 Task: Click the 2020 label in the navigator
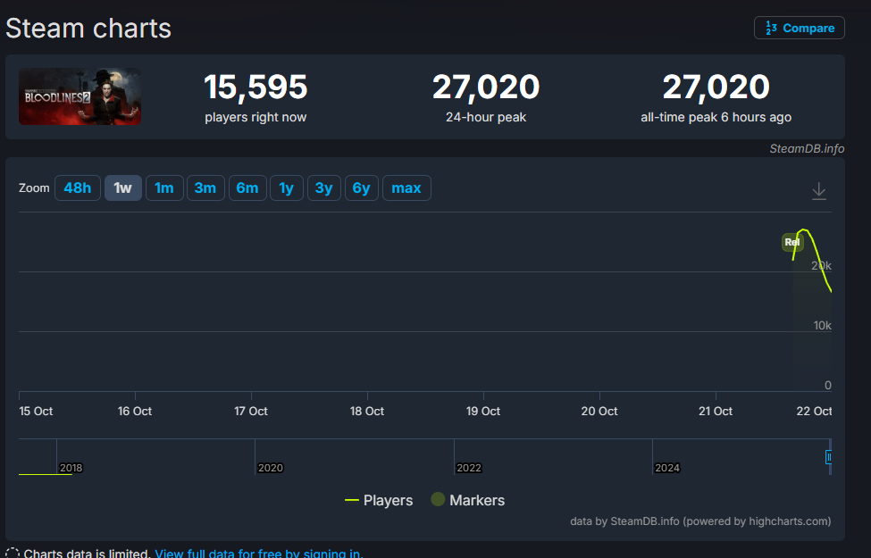point(271,468)
